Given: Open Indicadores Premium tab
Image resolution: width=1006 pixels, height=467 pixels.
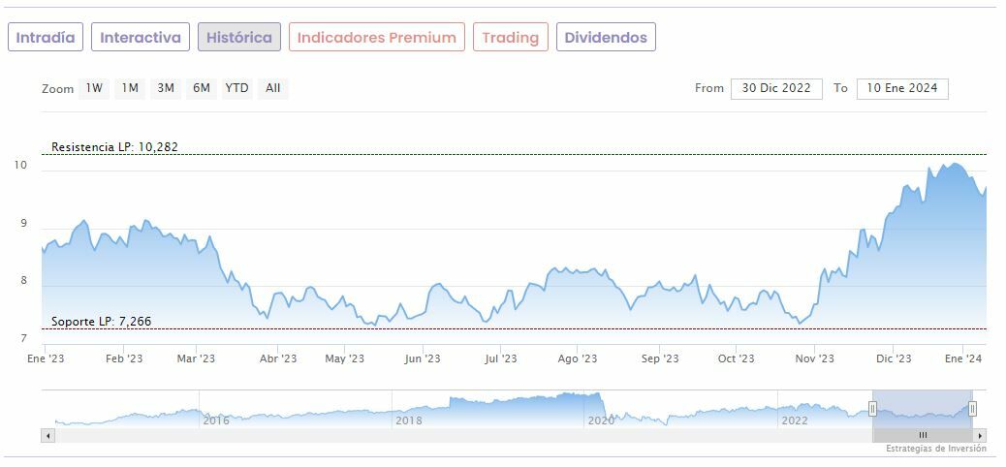Looking at the screenshot, I should (x=376, y=38).
